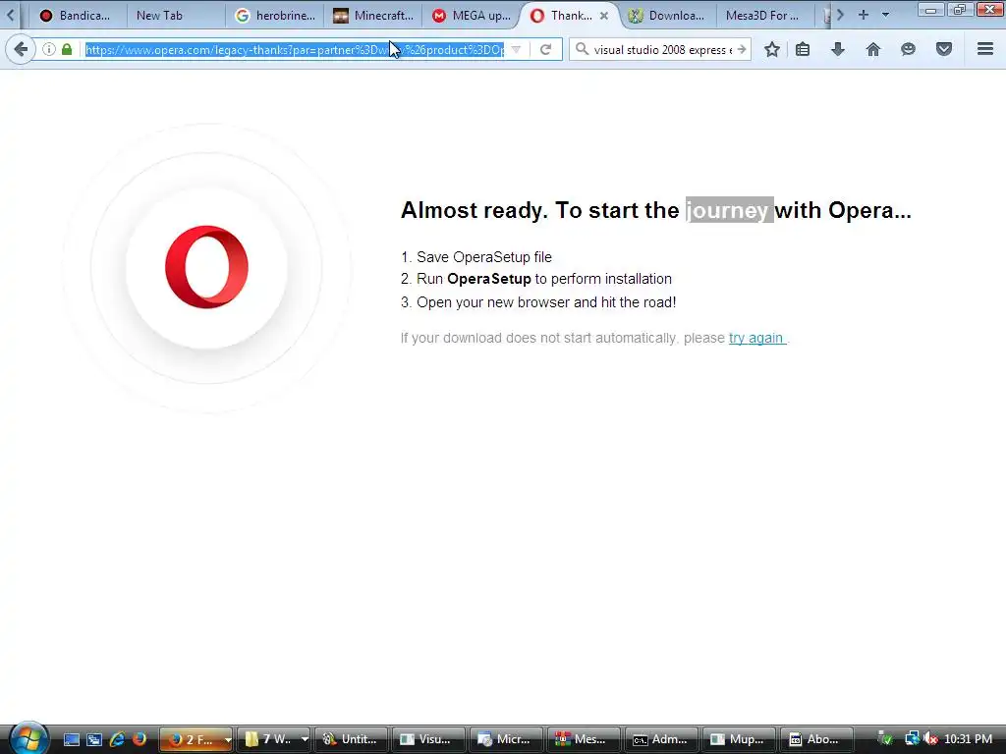Go to the Home page
1006x754 pixels.
tap(873, 49)
